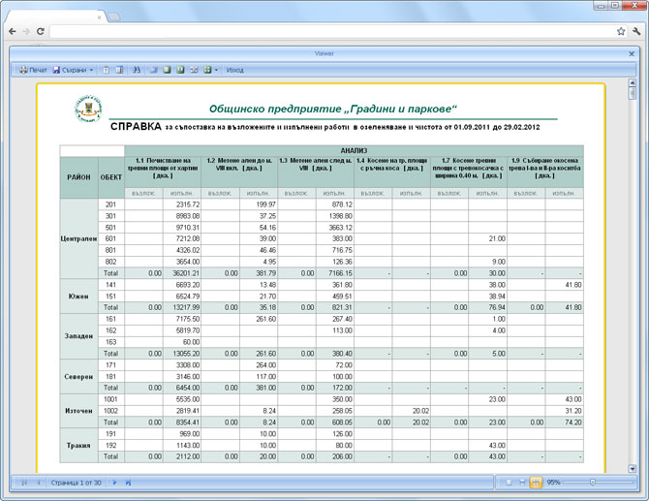Image resolution: width=649 pixels, height=501 pixels.
Task: Click the value 261.60 in row 161
Action: pyautogui.click(x=259, y=319)
